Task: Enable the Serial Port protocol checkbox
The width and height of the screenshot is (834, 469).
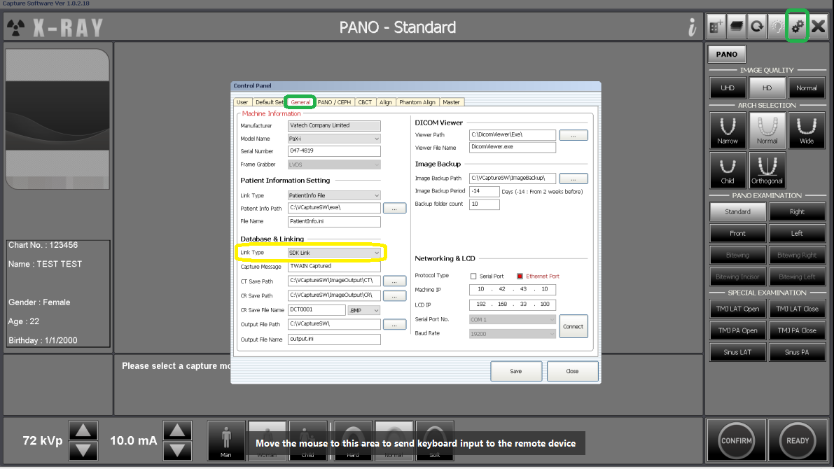Action: coord(473,276)
